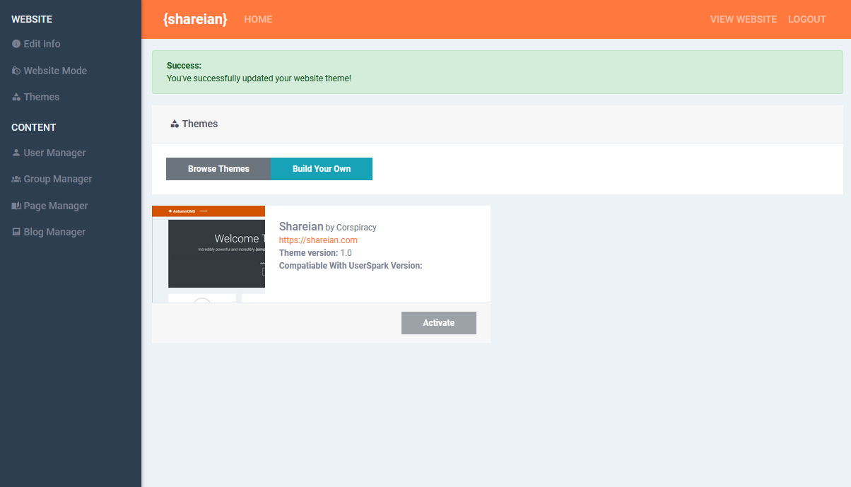Image resolution: width=851 pixels, height=487 pixels.
Task: Click the Theme version 1.0 text
Action: tap(315, 253)
